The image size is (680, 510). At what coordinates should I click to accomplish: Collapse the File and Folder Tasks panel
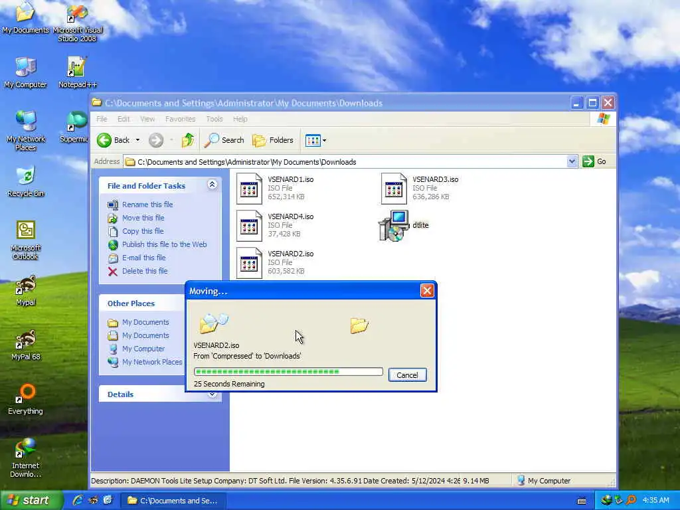click(212, 185)
